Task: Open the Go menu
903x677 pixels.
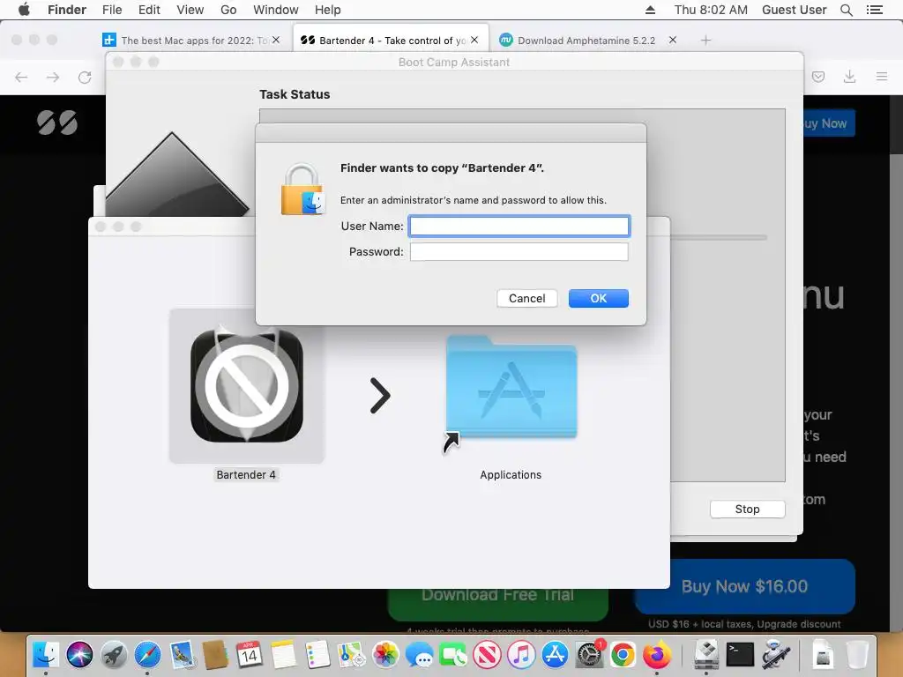Action: point(228,10)
